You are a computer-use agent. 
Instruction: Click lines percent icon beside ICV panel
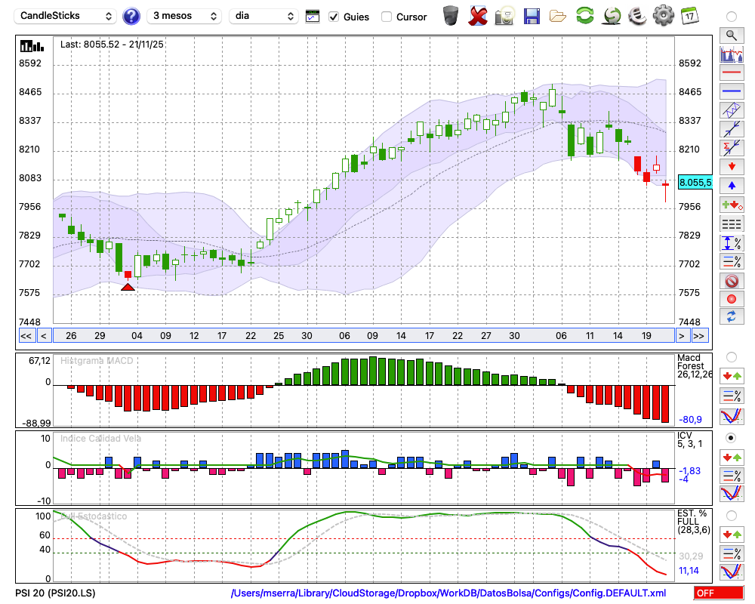pyautogui.click(x=732, y=476)
